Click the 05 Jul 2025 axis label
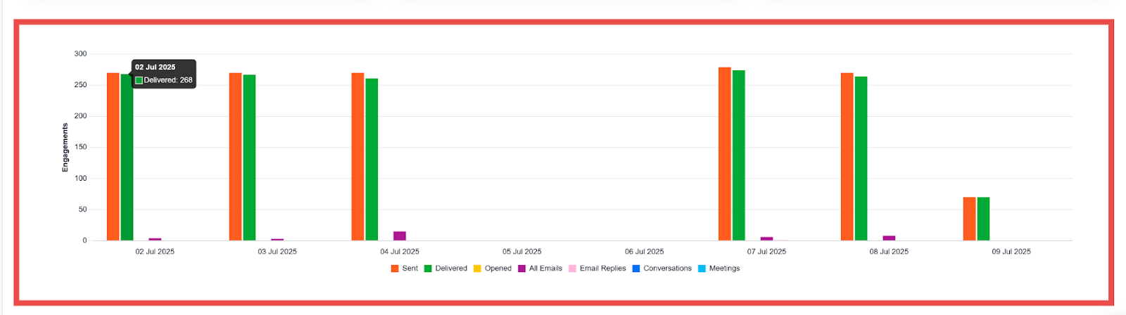This screenshot has width=1126, height=315. click(x=521, y=252)
